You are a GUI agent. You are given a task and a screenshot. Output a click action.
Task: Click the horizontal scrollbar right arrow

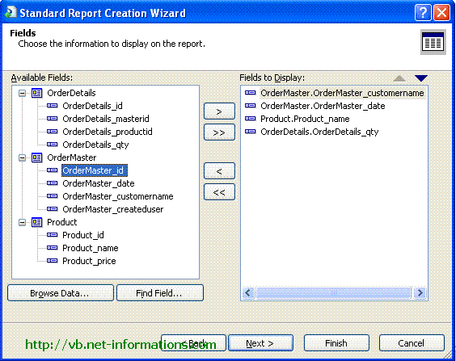click(x=420, y=292)
